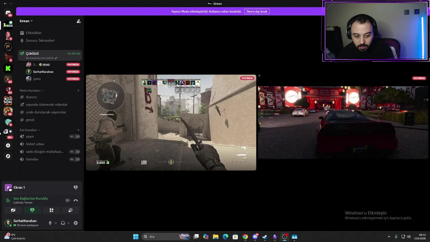The image size is (430, 242).
Task: Show hidden system tray icons
Action: point(389,237)
